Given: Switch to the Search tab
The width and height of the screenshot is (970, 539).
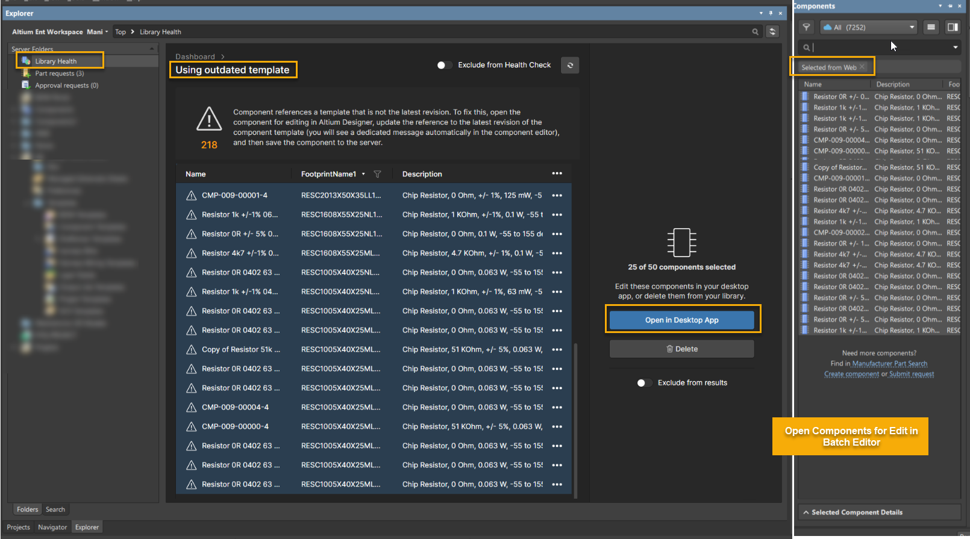Looking at the screenshot, I should (x=55, y=509).
